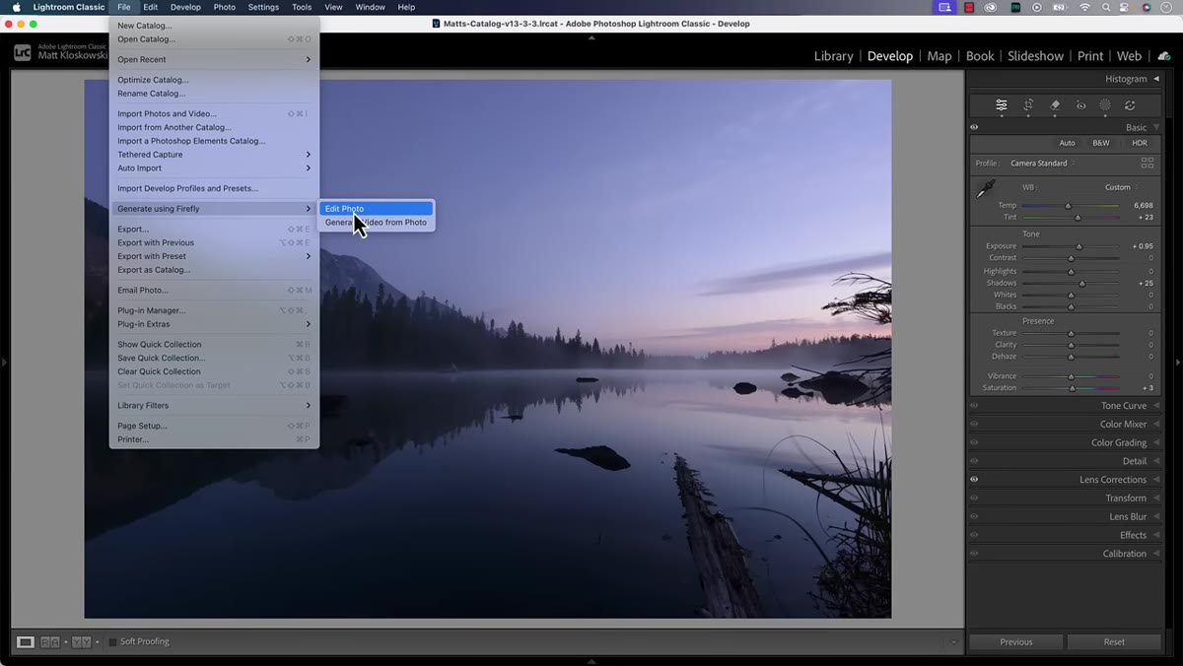Expand the Calibration panel
This screenshot has height=666, width=1183.
(x=1156, y=554)
